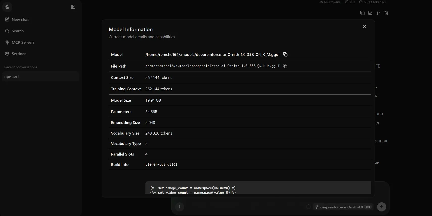The image size is (432, 216).
Task: Click the "Parallel Slots" row label
Action: (122, 154)
